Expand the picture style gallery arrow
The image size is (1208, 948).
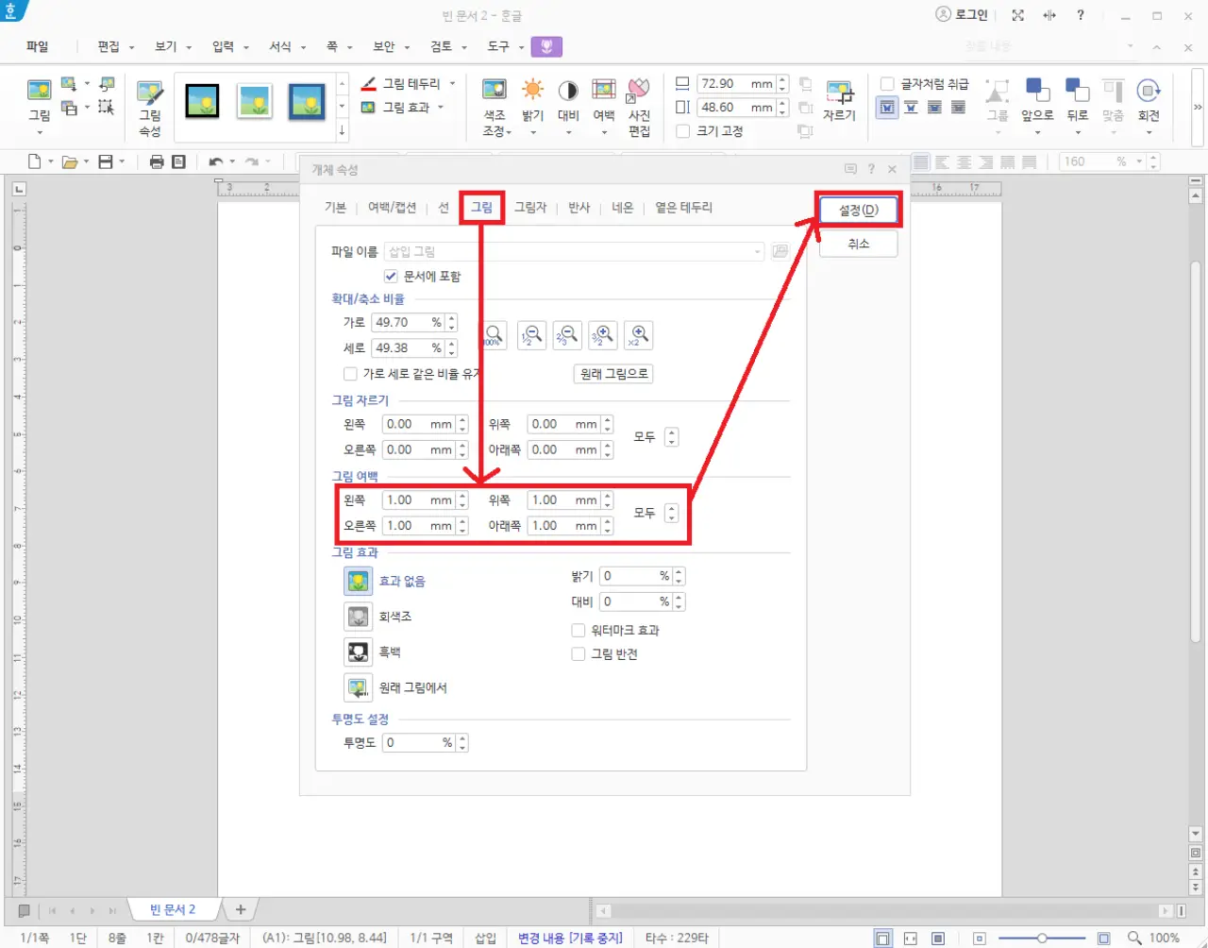point(342,130)
